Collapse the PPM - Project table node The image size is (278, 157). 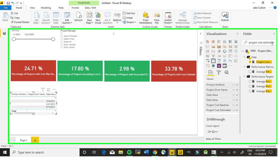point(243,51)
